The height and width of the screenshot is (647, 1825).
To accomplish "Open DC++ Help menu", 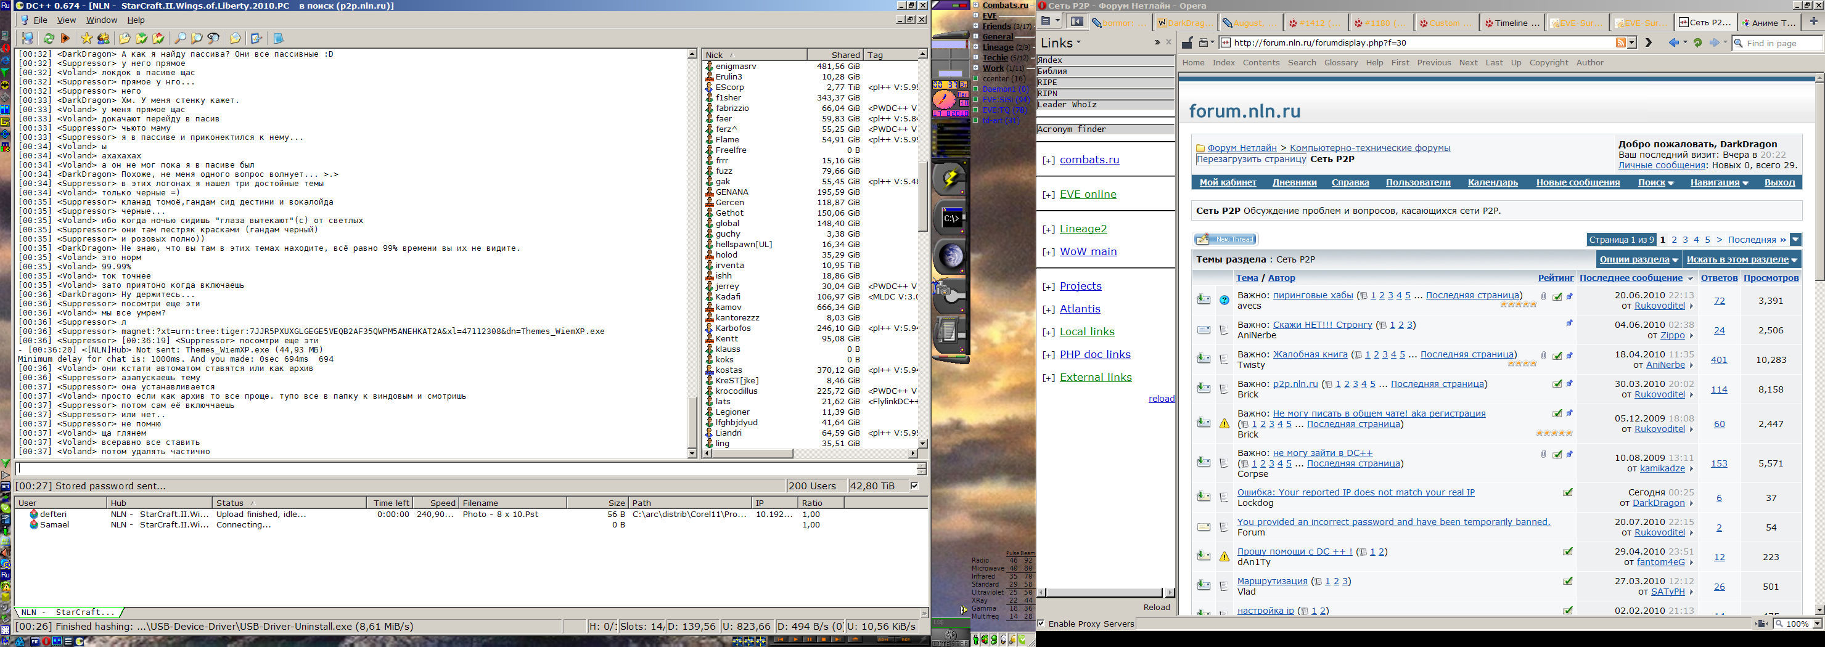I will (135, 20).
